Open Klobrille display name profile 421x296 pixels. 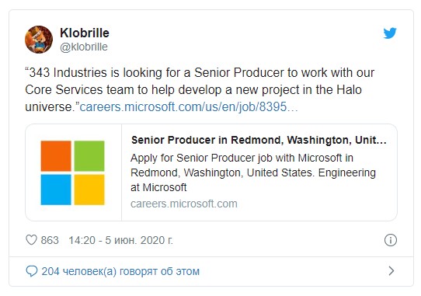tap(85, 33)
